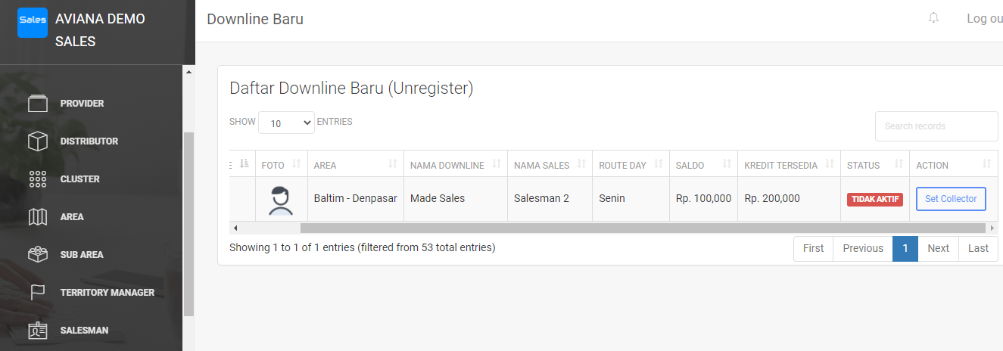Click the Log out link
The height and width of the screenshot is (351, 1003).
click(x=984, y=19)
